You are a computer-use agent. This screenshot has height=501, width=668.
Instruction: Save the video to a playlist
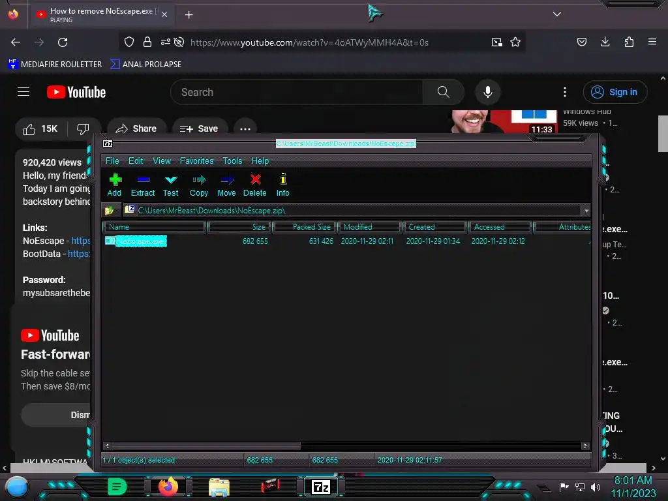200,129
